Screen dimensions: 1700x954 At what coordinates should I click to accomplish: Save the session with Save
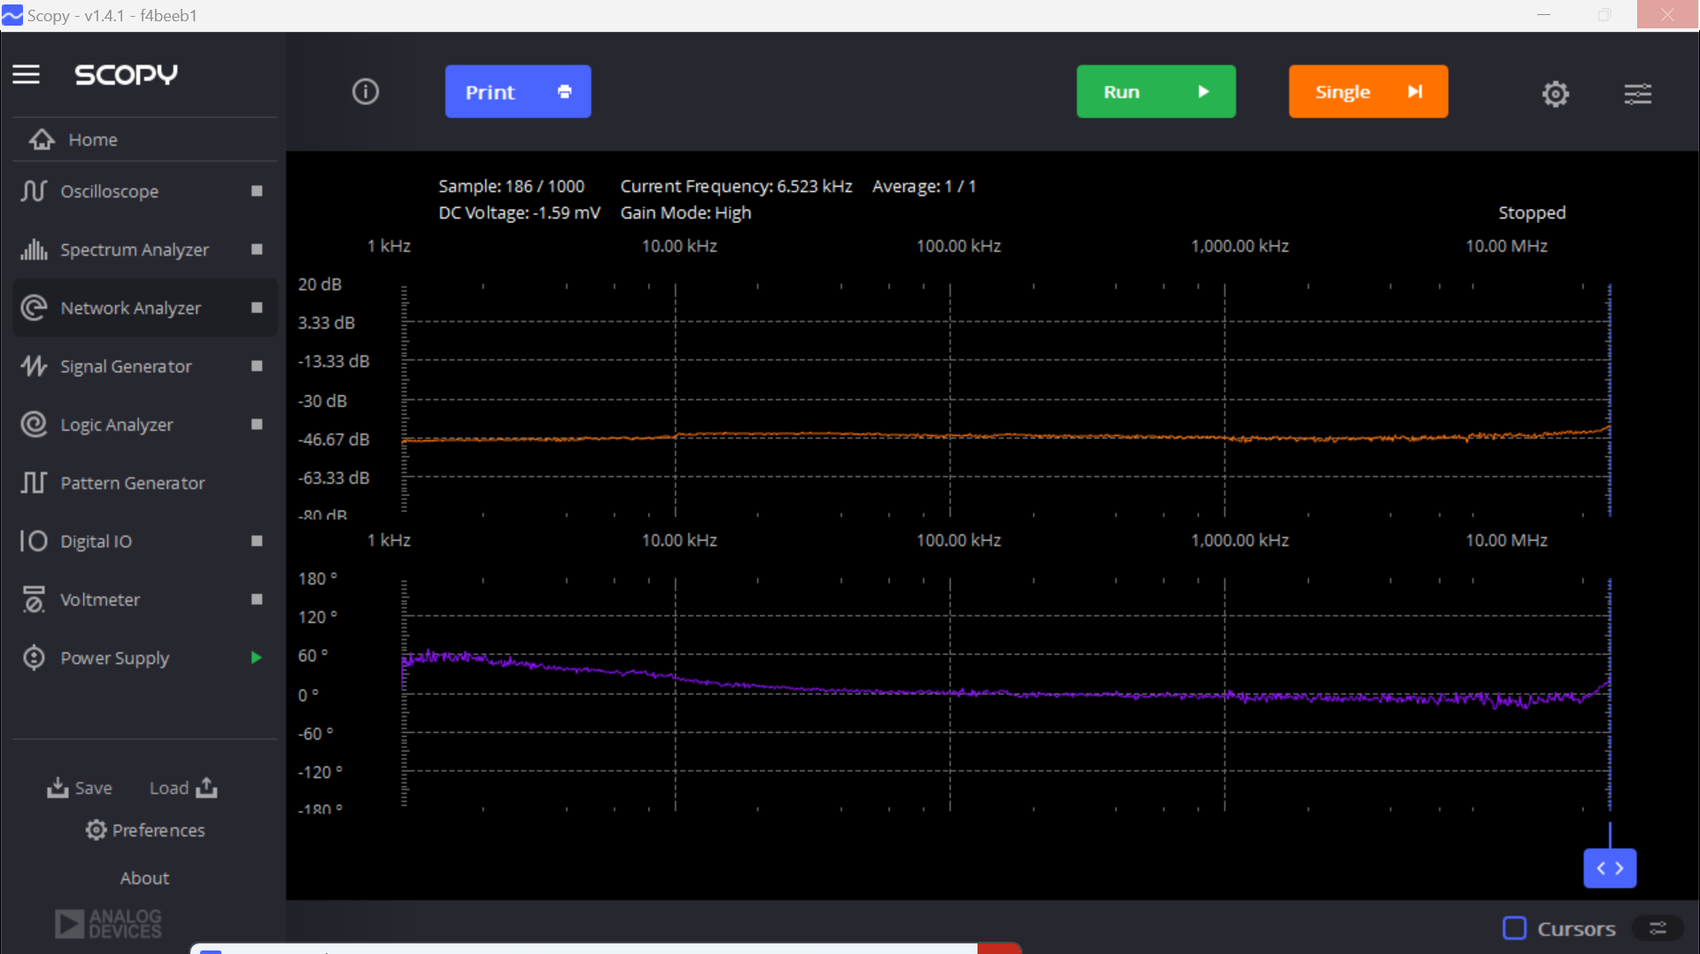click(80, 788)
